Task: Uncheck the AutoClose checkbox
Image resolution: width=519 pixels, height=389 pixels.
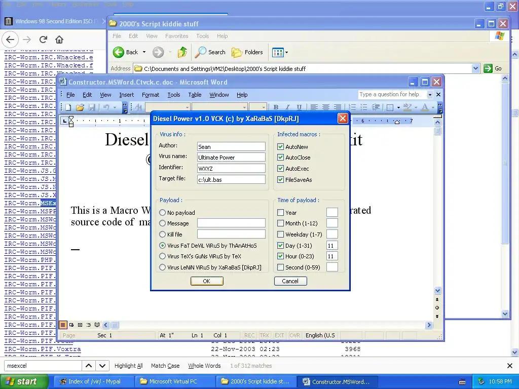Action: [280, 158]
